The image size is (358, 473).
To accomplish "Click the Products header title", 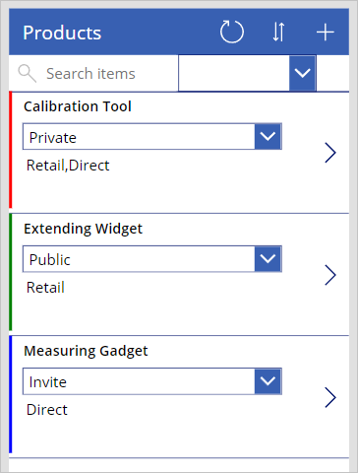I will click(62, 33).
